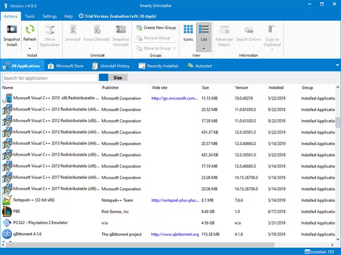Switch to Recently Installed tab
The image size is (341, 255).
point(158,66)
